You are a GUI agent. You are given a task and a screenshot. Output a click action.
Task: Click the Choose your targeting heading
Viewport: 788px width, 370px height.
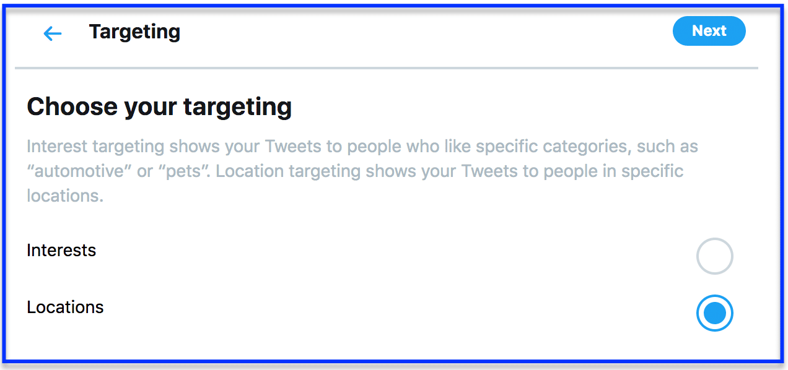[x=159, y=107]
